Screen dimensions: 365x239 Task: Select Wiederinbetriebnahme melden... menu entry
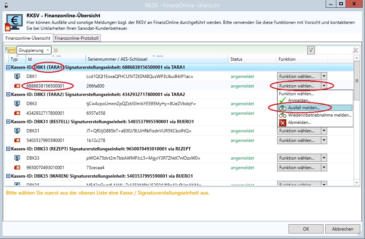(x=315, y=115)
